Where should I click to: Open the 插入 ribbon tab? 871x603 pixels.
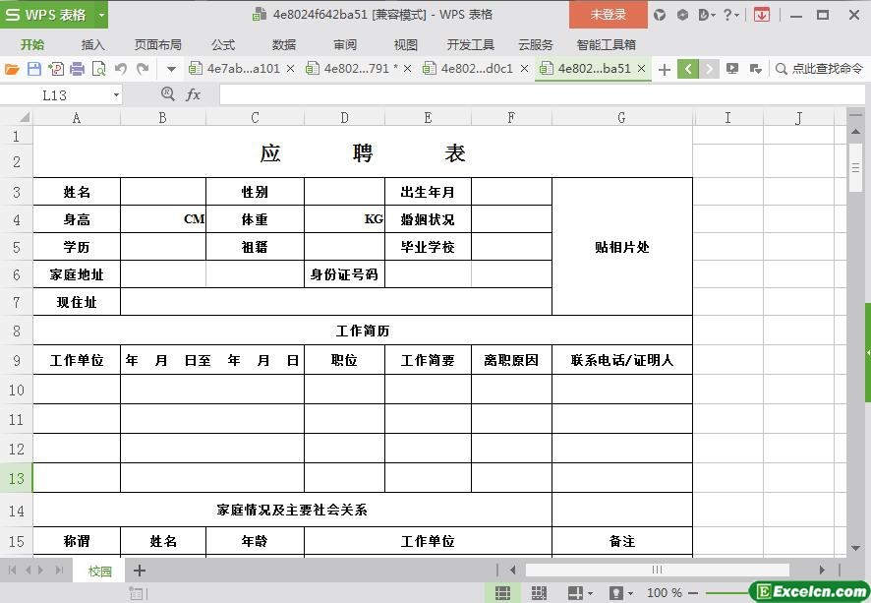tap(93, 44)
